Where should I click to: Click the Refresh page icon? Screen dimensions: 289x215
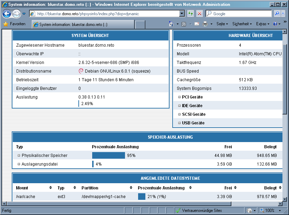coord(190,13)
